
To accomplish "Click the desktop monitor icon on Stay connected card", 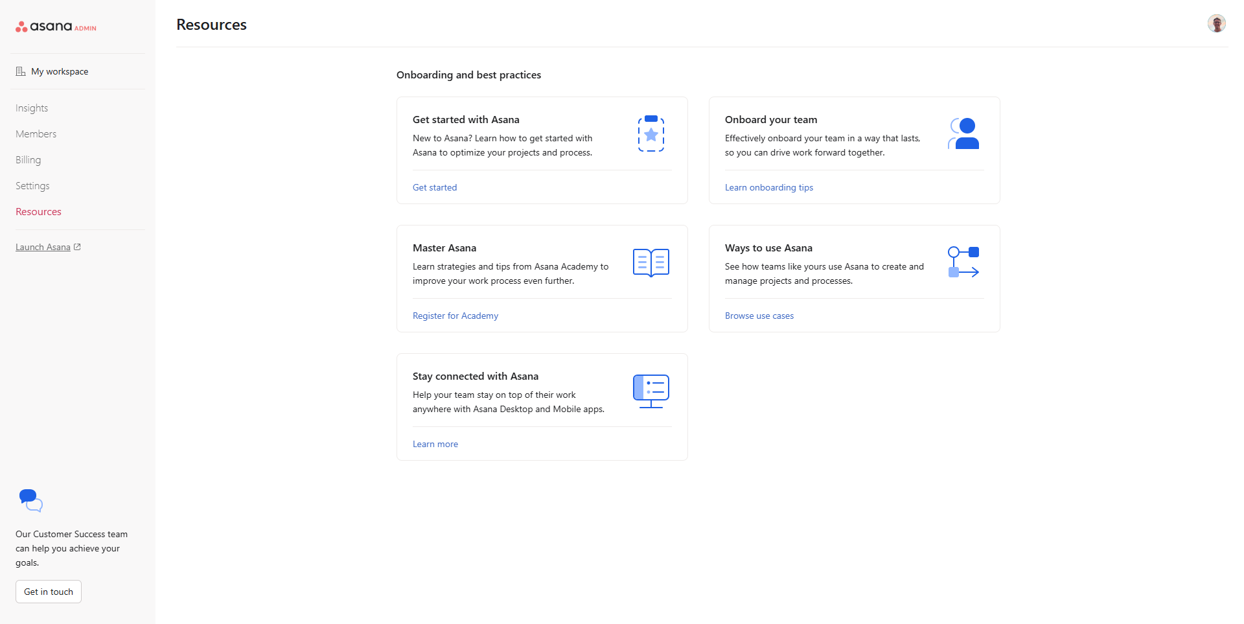I will click(x=651, y=391).
